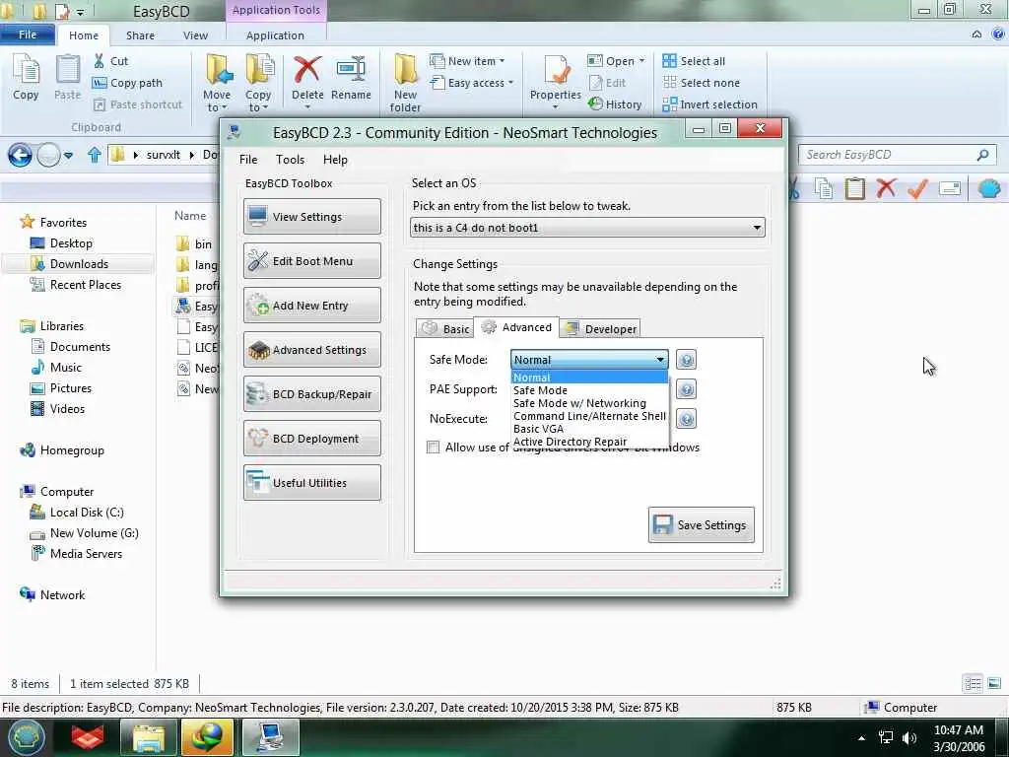This screenshot has width=1009, height=757.
Task: Switch to large icons view toggle
Action: click(994, 684)
